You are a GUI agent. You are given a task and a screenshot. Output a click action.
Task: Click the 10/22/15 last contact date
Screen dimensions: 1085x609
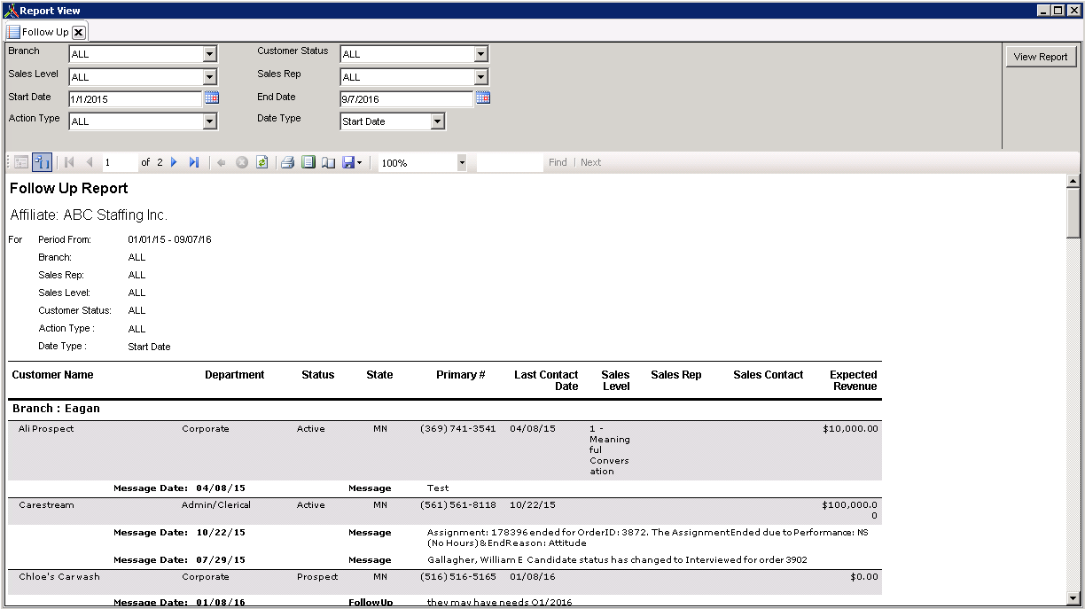(x=533, y=505)
